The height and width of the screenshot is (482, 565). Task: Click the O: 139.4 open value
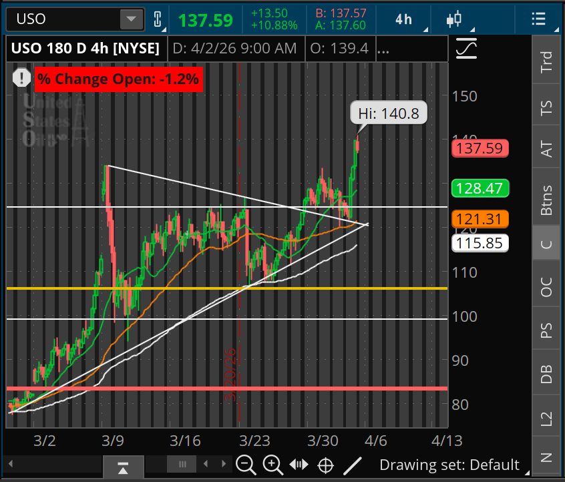coord(339,48)
